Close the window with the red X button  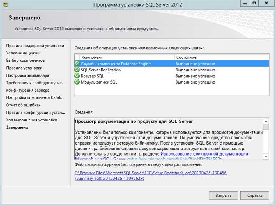click(x=267, y=3)
